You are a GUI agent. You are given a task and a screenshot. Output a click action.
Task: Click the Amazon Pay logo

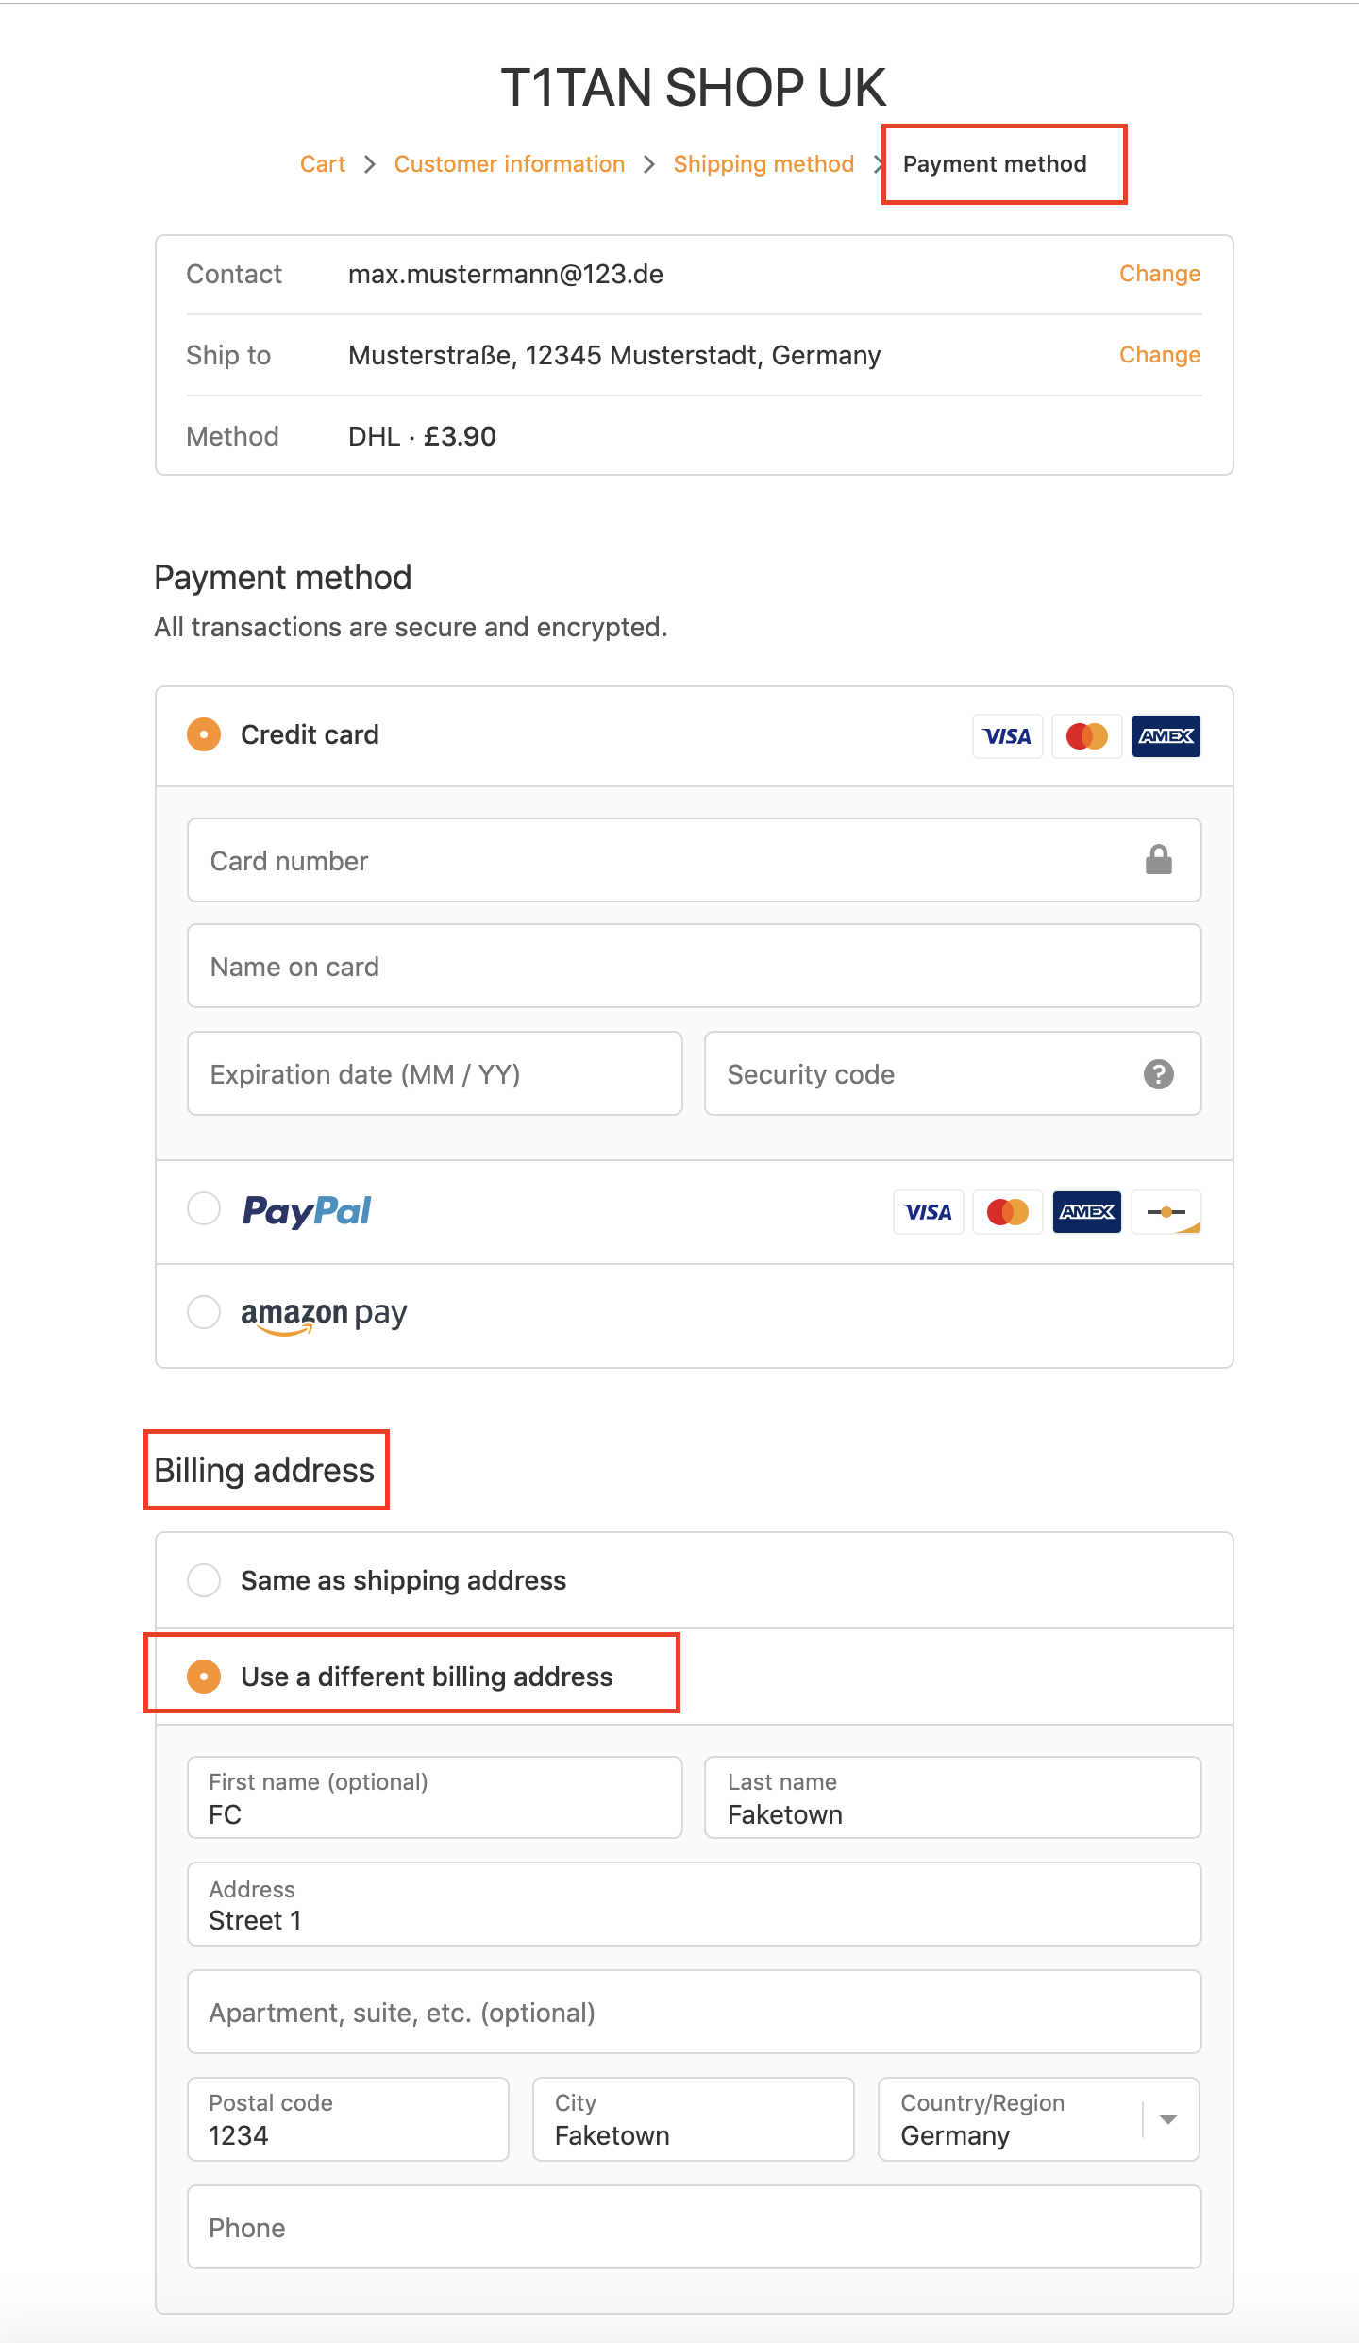(x=324, y=1314)
